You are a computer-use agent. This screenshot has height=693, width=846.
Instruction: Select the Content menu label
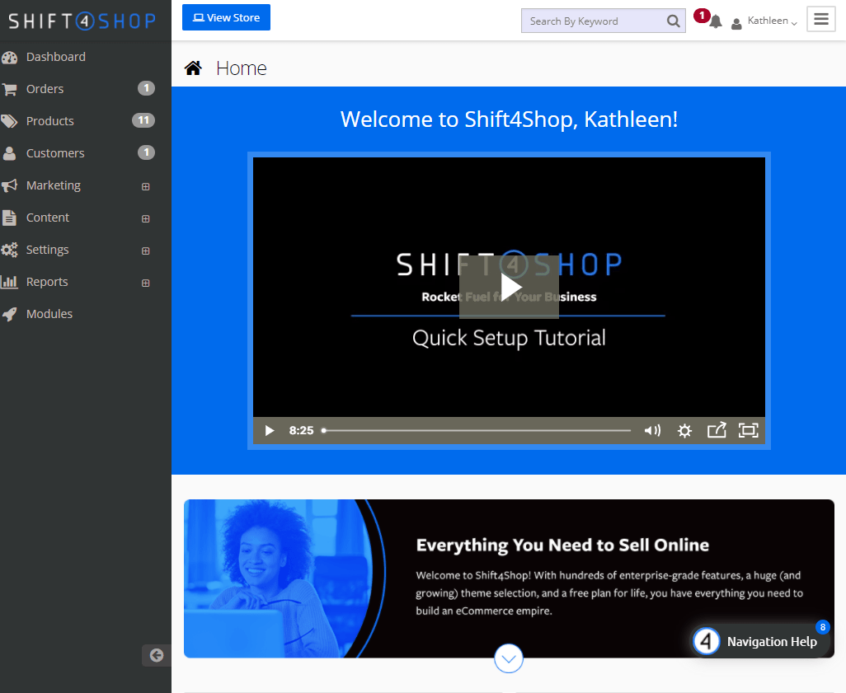[48, 218]
